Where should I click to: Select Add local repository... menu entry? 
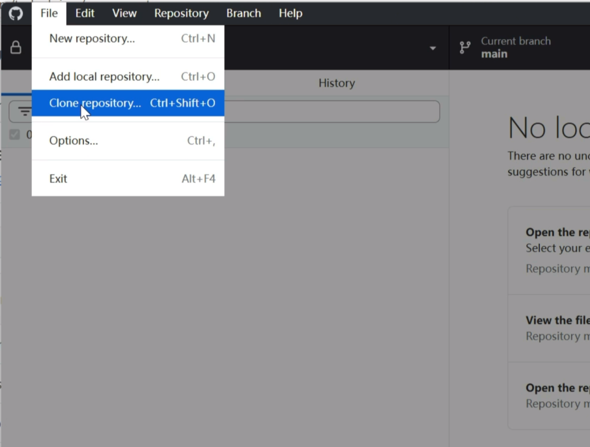[128, 76]
